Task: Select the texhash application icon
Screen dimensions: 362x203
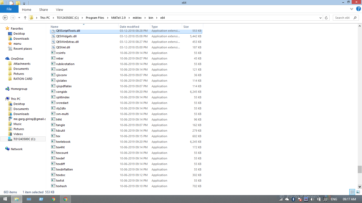Action: pos(53,186)
